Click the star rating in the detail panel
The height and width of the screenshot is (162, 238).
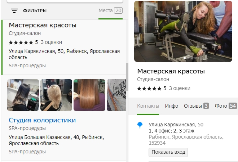(149, 89)
